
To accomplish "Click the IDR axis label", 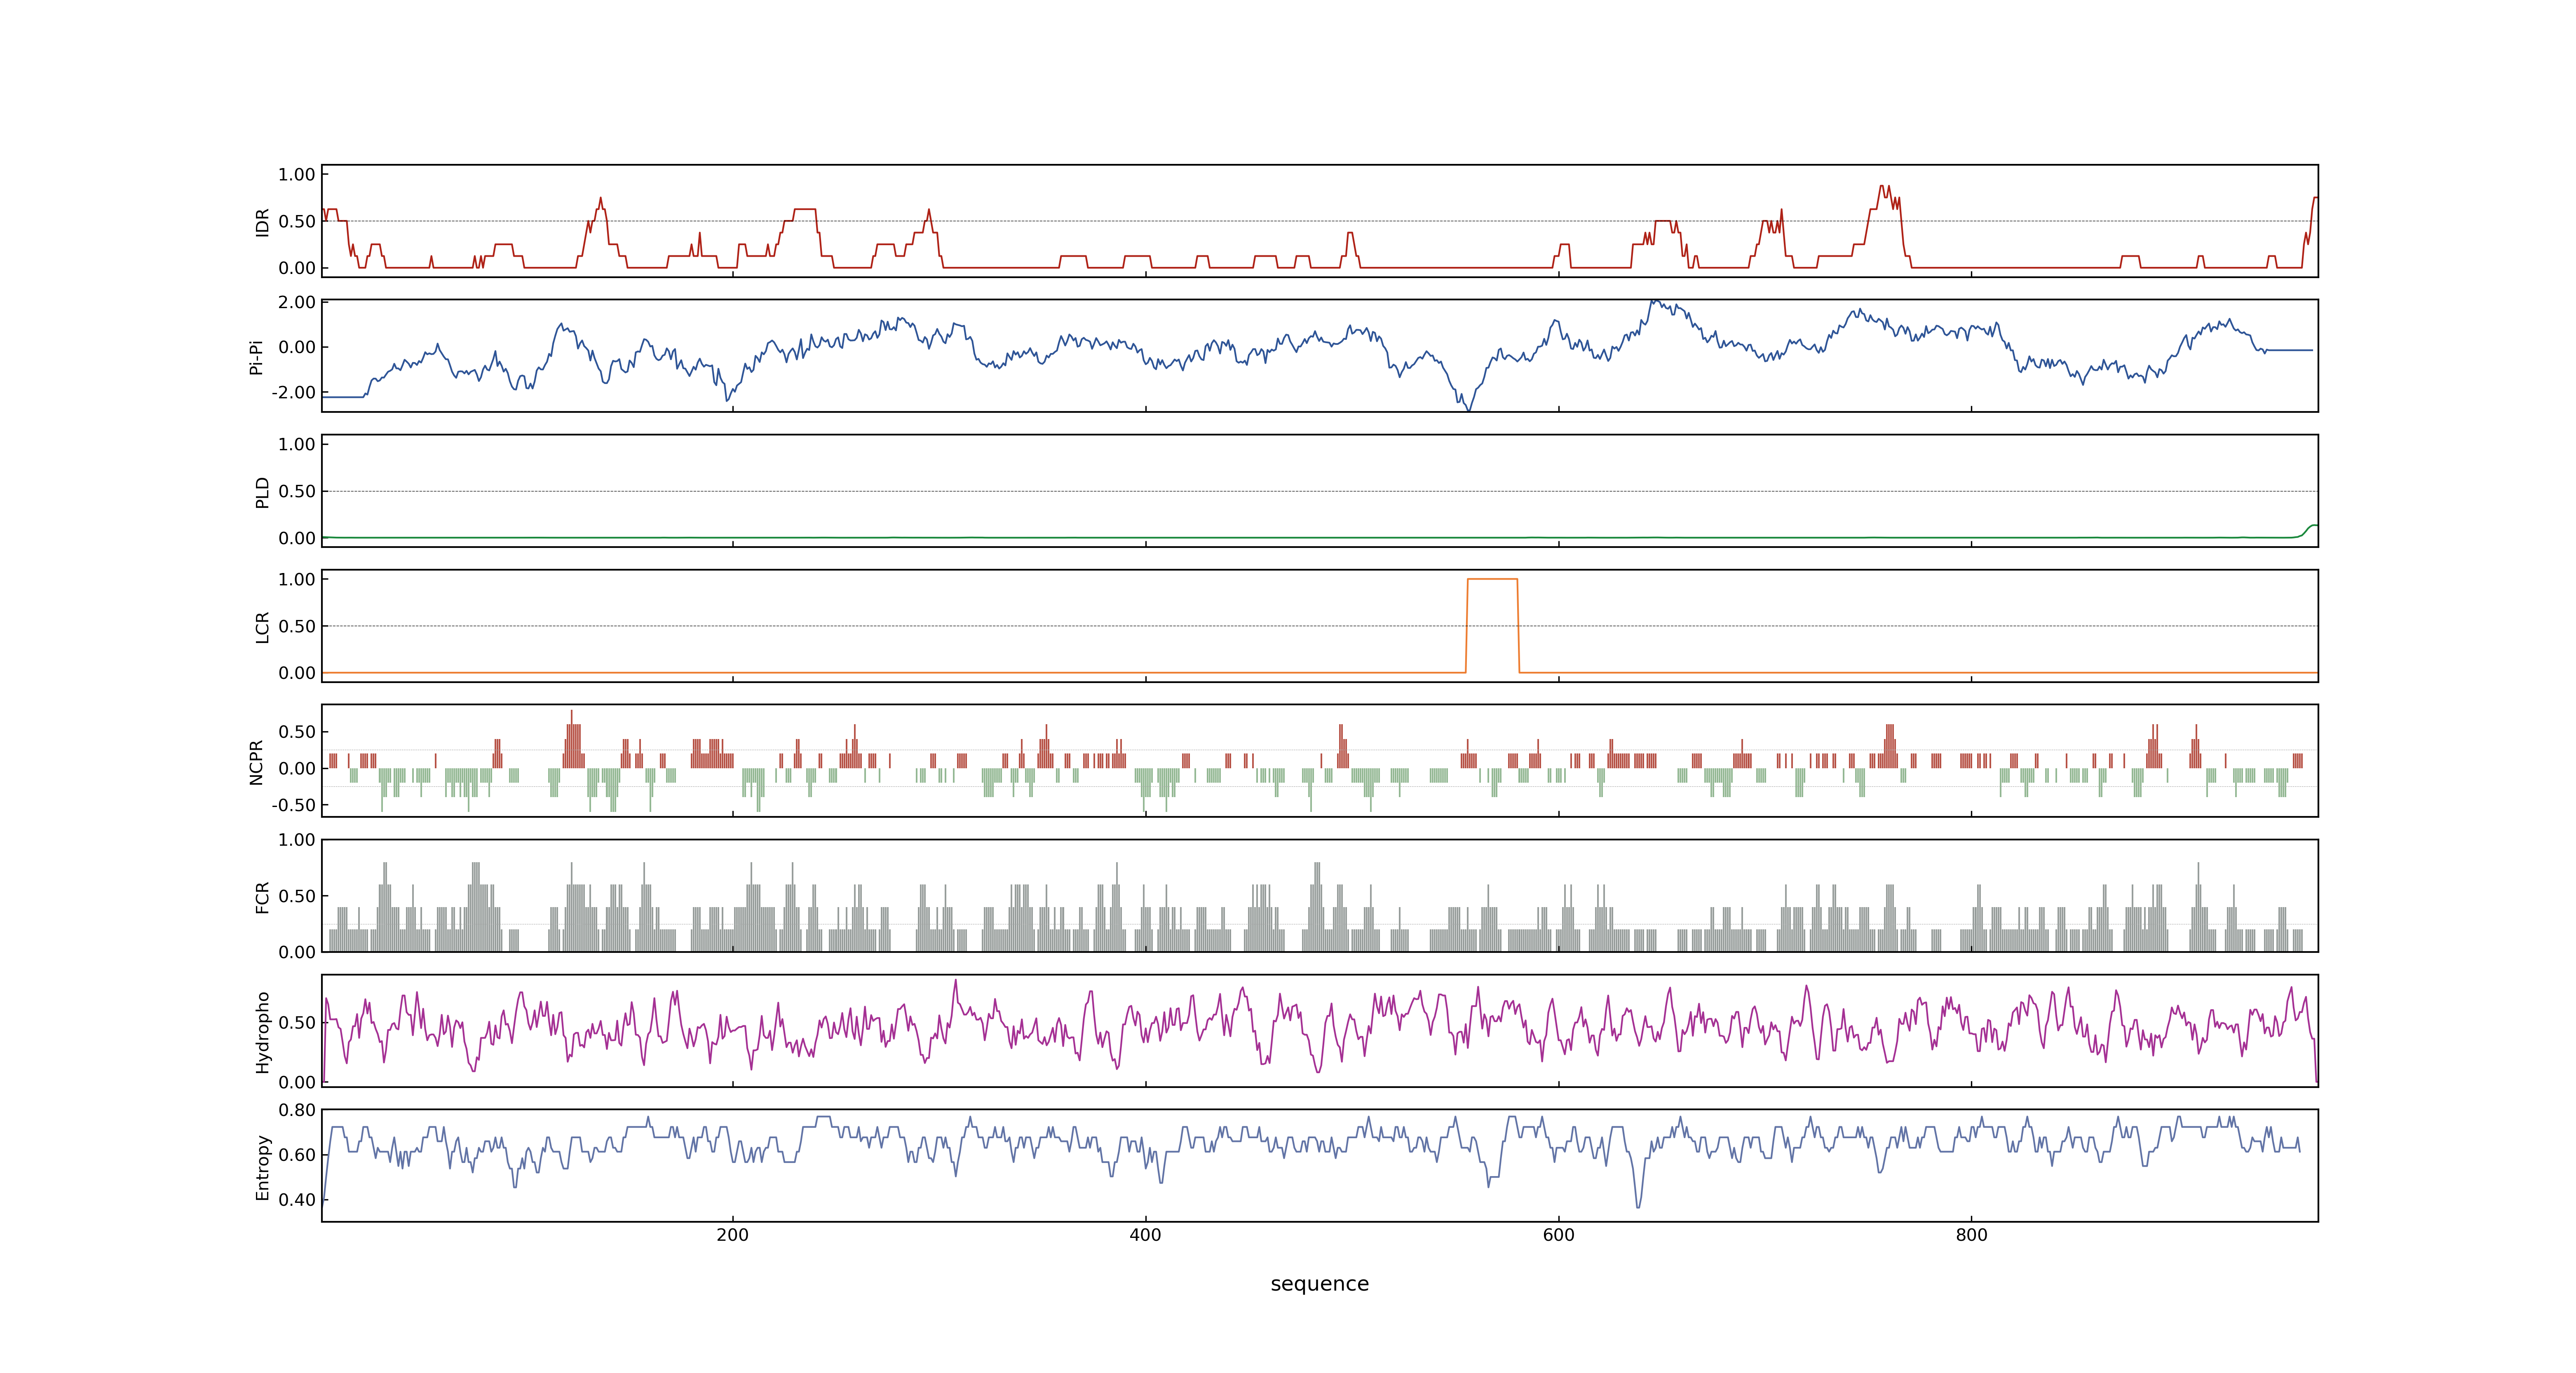I will click(x=262, y=222).
